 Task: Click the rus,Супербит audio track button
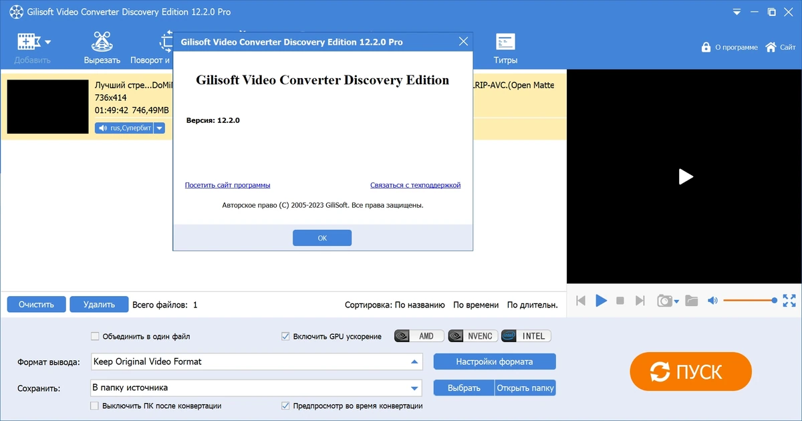pos(124,128)
